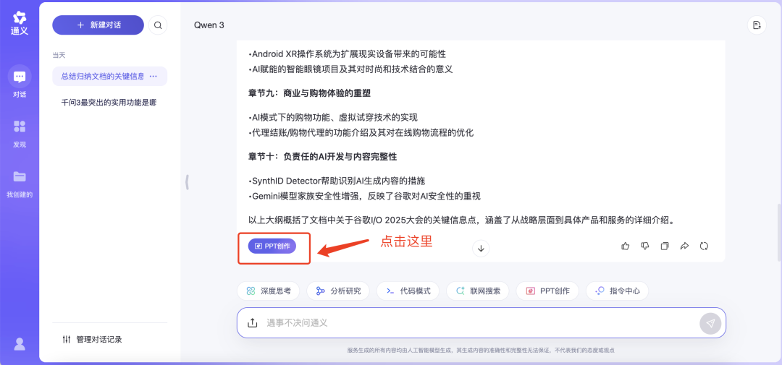Click the Tongyi logo icon
782x365 pixels.
[x=20, y=23]
